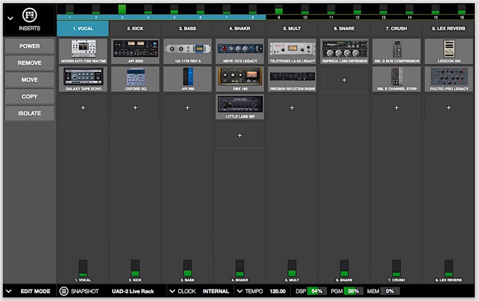Add an insert to the Vocal channel
The height and width of the screenshot is (301, 479).
(x=83, y=108)
